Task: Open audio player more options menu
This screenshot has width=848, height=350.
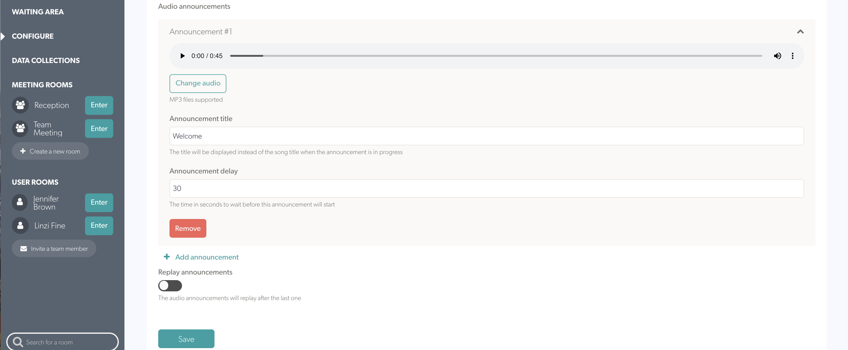Action: (x=792, y=56)
